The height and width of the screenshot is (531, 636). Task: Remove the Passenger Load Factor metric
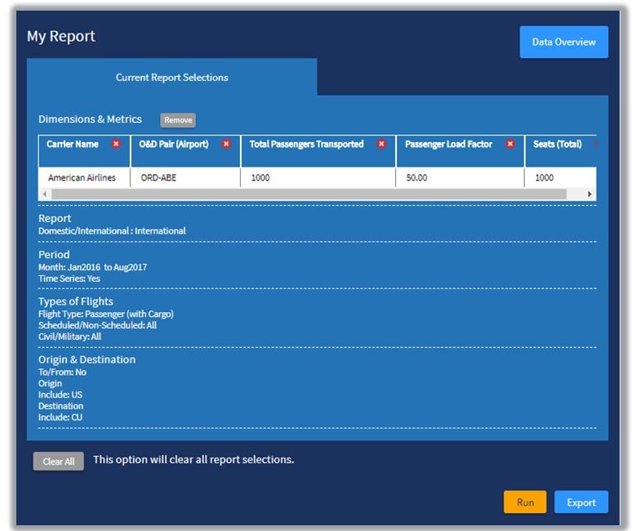pos(510,144)
